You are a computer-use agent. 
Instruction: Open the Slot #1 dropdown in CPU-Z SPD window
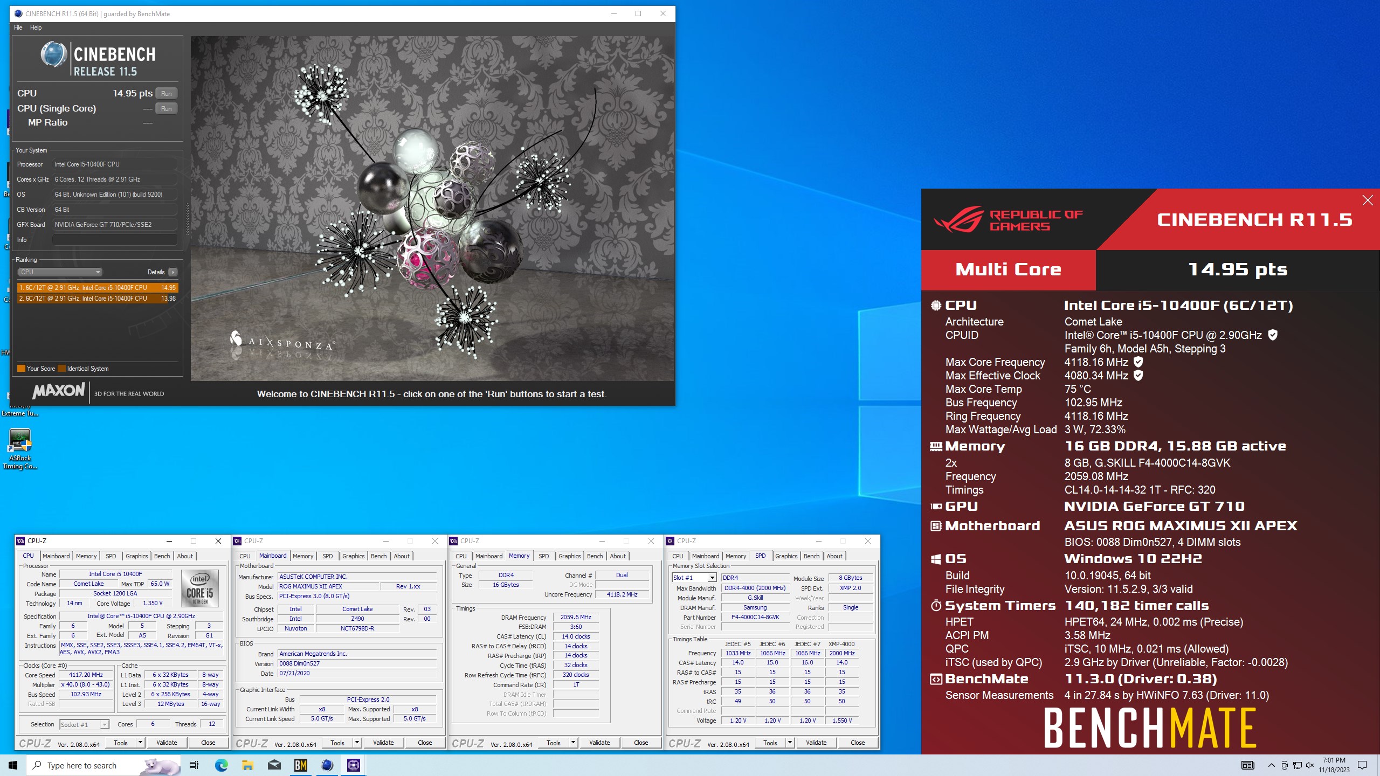click(694, 578)
